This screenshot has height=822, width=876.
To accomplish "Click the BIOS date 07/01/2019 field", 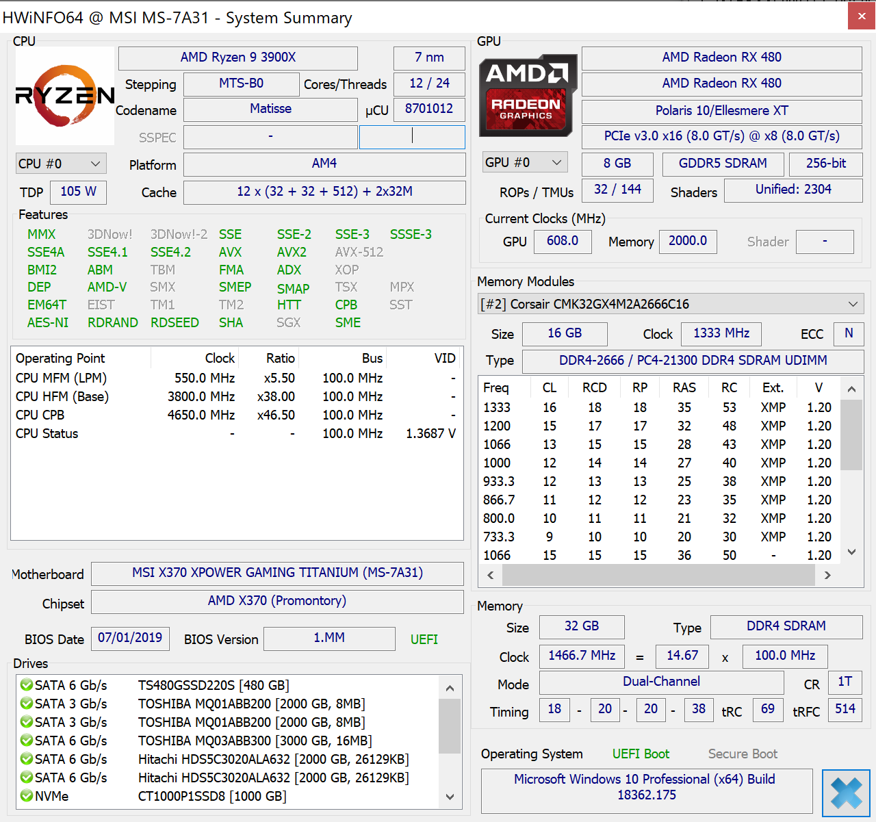I will point(130,639).
